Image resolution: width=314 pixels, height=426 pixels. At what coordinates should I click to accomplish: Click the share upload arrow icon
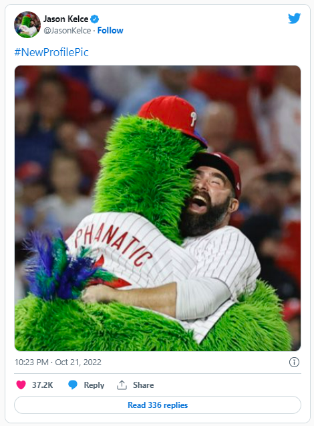coord(122,385)
